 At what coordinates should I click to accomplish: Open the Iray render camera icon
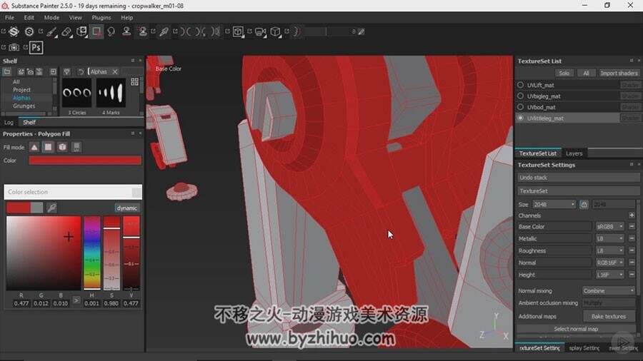point(14,48)
